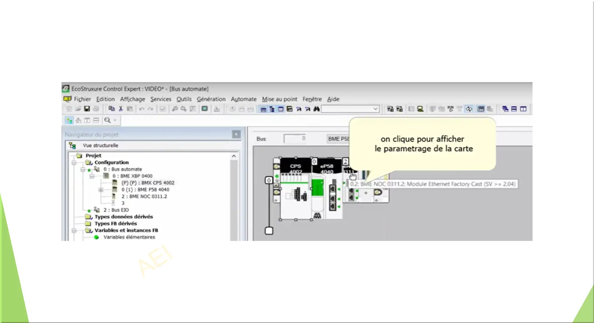The height and width of the screenshot is (323, 594).
Task: Click the Open project folder toolbar icon
Action: point(78,109)
